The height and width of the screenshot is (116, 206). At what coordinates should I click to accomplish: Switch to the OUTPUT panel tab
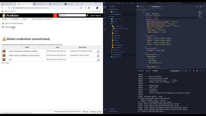(148, 71)
